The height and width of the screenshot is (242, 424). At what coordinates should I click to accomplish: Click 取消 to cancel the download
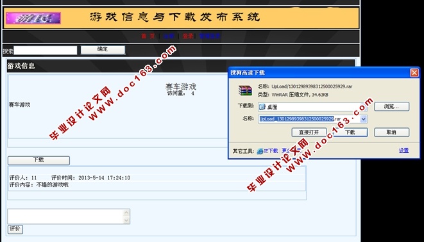[391, 132]
